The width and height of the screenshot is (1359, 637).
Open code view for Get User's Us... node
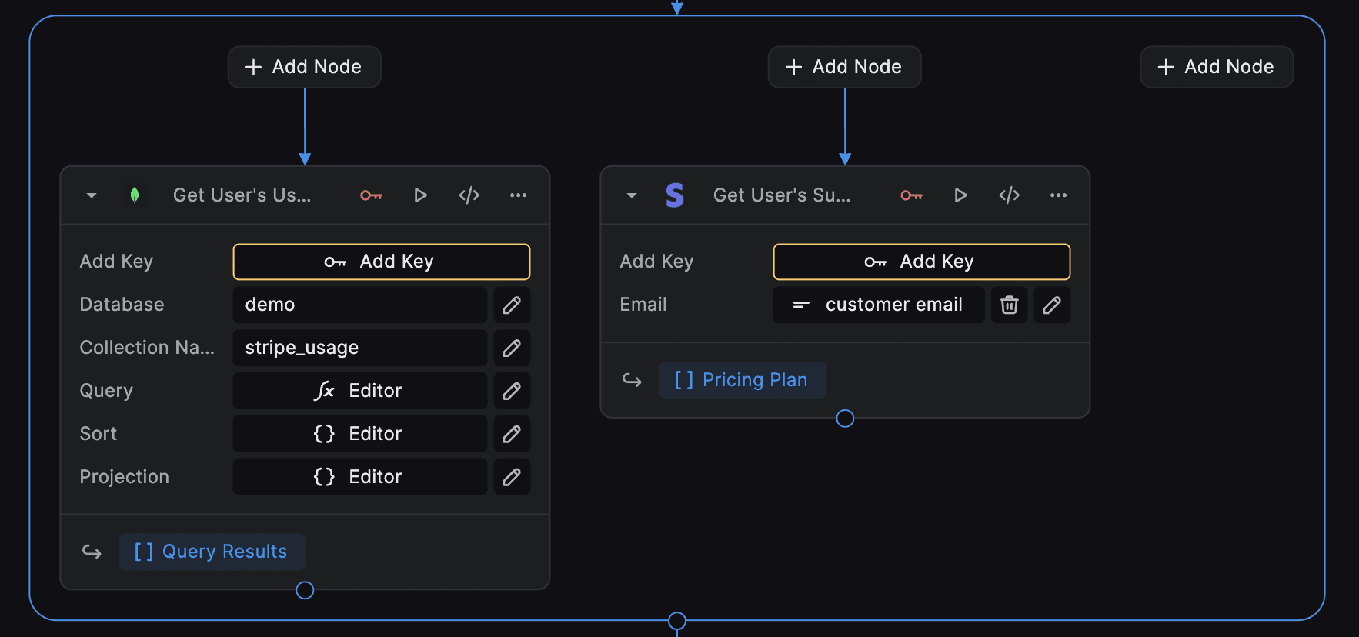(x=469, y=195)
